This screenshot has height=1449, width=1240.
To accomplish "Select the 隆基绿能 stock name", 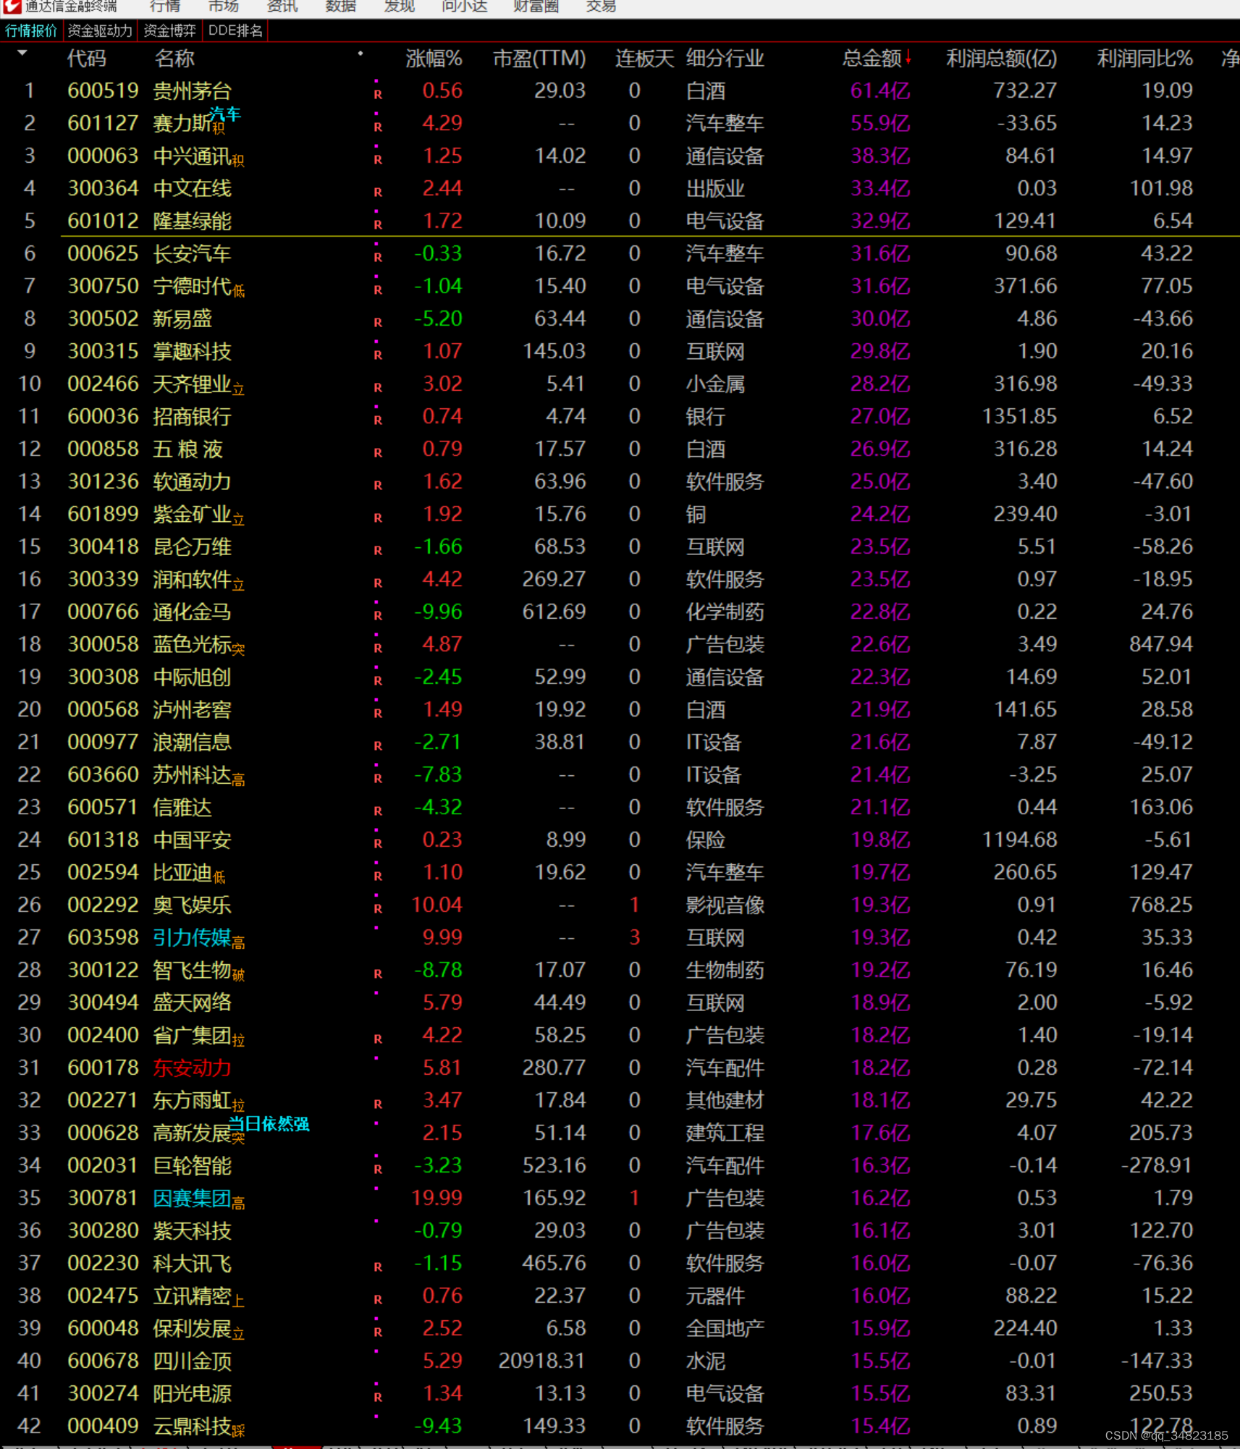I will [192, 221].
